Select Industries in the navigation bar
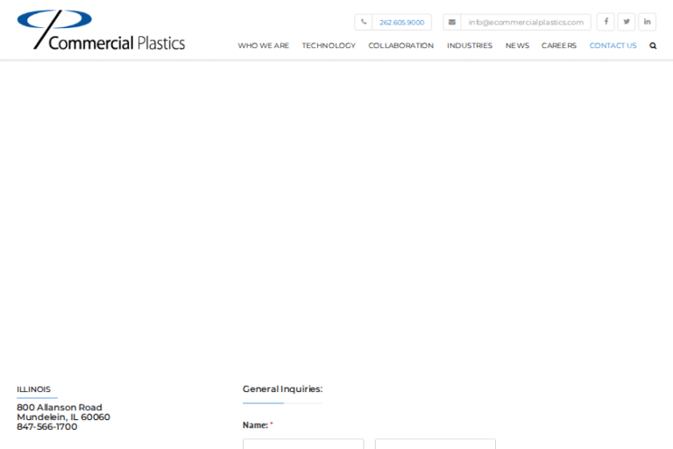 (470, 46)
